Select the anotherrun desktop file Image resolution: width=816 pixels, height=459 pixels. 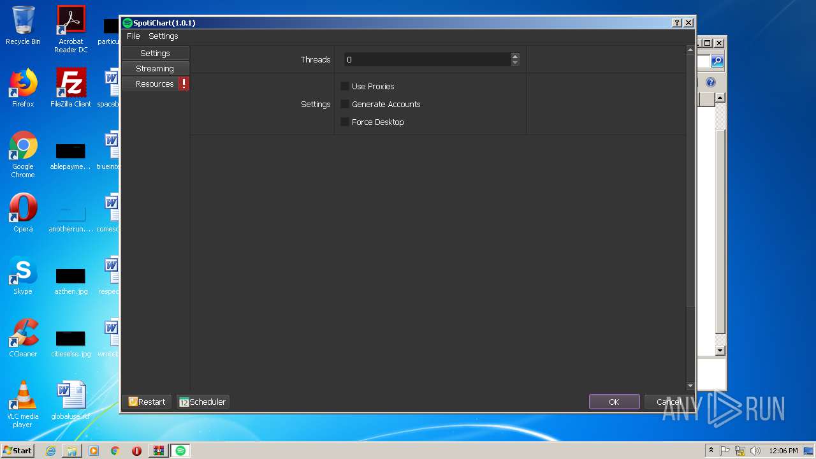(71, 217)
